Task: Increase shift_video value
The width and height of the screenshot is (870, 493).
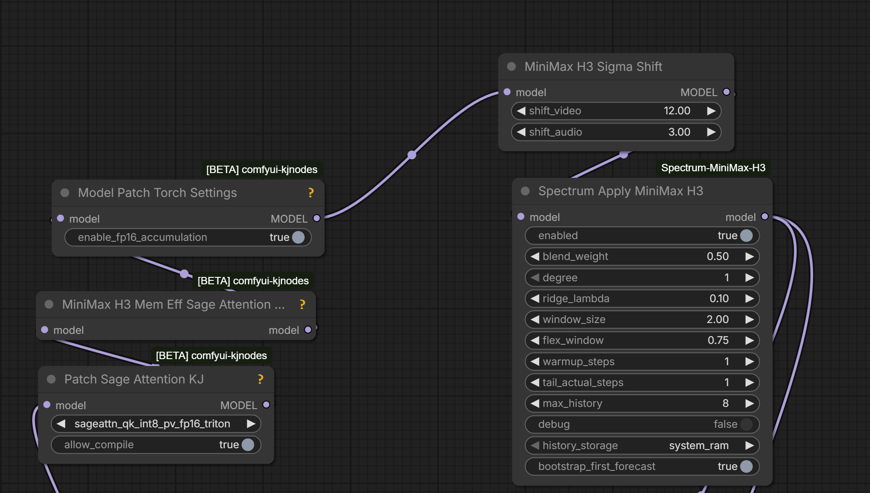Action: pyautogui.click(x=711, y=111)
